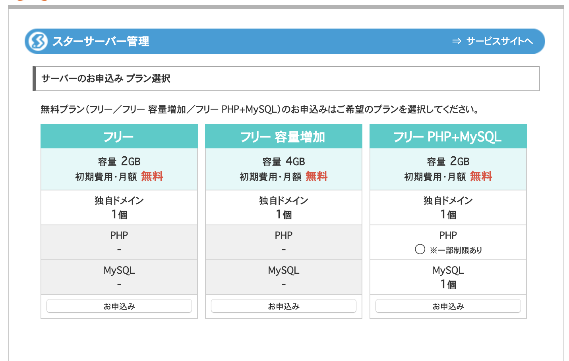Click MySQL label in フリー PHP+MySQL plan

[x=448, y=271]
